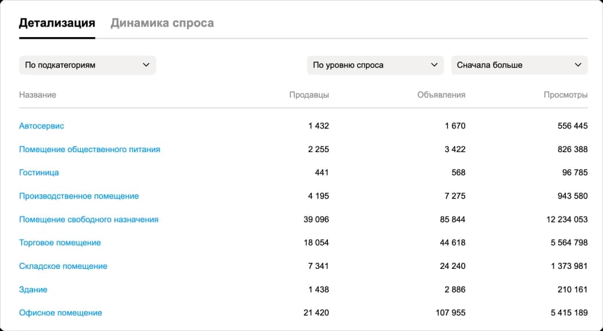Click the views value 96 785

coord(575,172)
